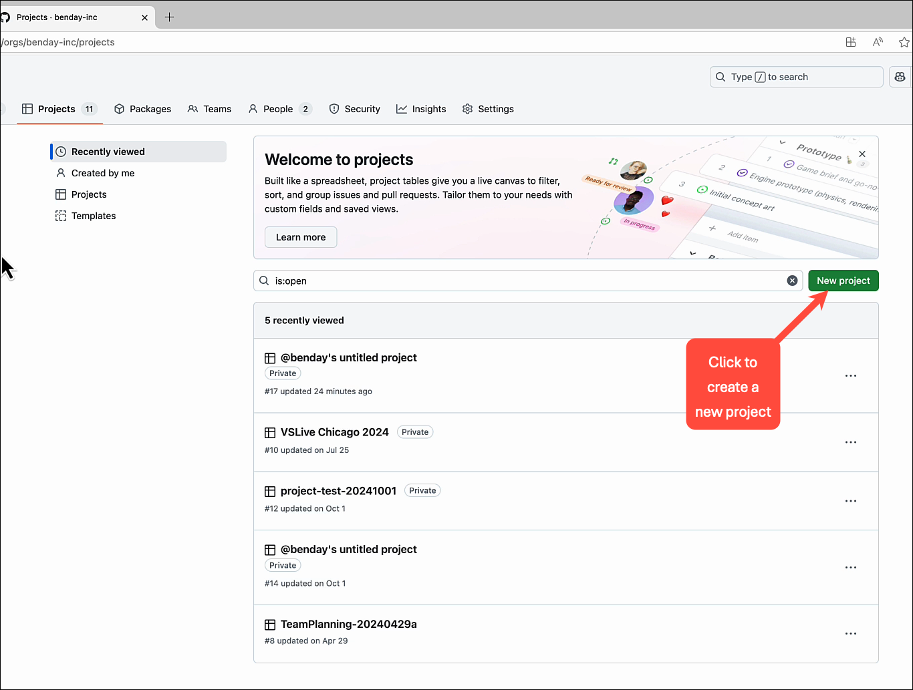The width and height of the screenshot is (913, 690).
Task: Click the browser address bar URL
Action: tap(58, 42)
